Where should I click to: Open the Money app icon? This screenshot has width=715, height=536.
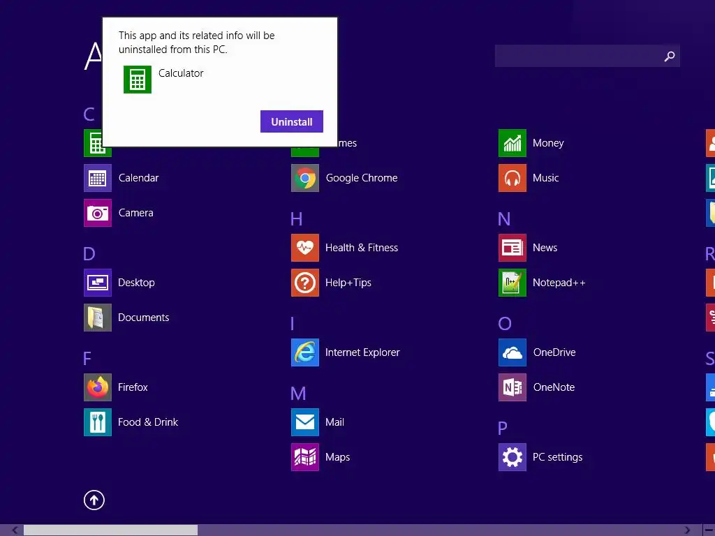(512, 143)
